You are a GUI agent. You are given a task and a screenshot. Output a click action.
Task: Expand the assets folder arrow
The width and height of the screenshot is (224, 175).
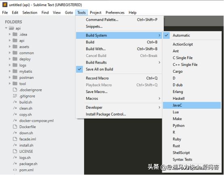[10, 46]
